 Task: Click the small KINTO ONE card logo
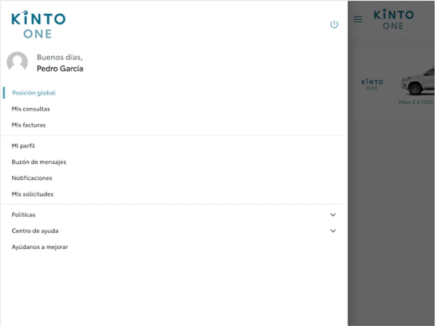point(372,85)
